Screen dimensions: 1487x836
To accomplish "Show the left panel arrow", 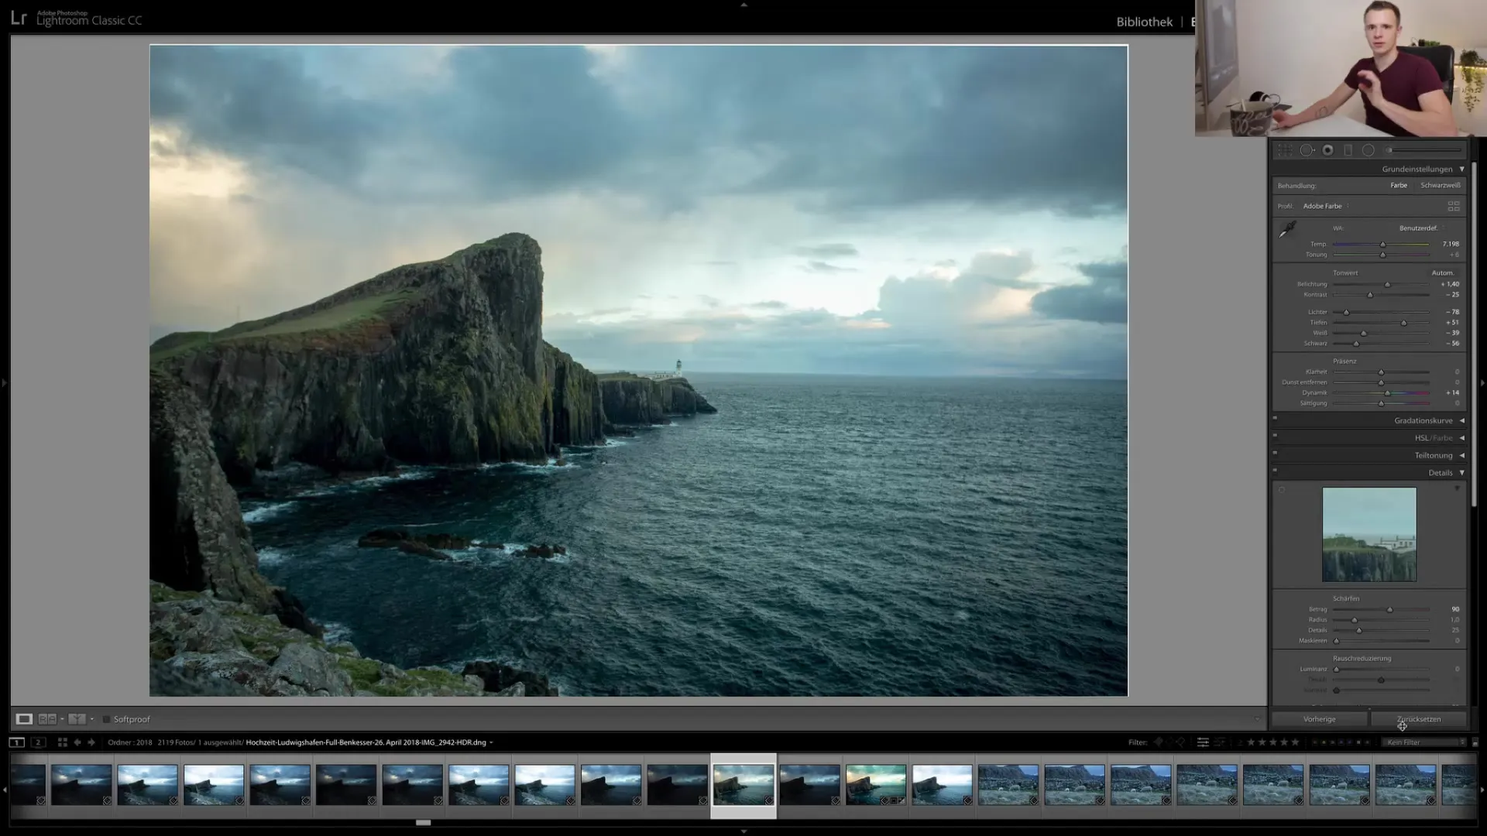I will click(x=4, y=382).
